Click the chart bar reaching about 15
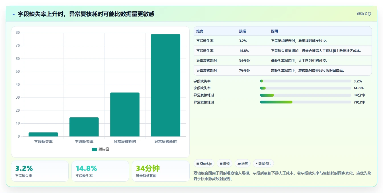Screen dimensions: 383x193 coord(84,127)
